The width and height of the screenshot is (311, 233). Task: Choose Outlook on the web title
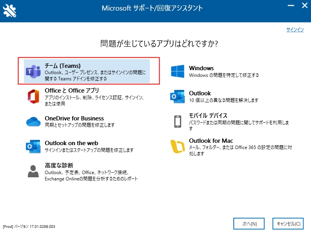[71, 143]
